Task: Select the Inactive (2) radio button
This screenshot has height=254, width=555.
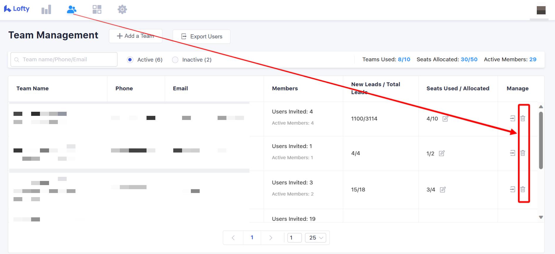Action: click(x=175, y=60)
